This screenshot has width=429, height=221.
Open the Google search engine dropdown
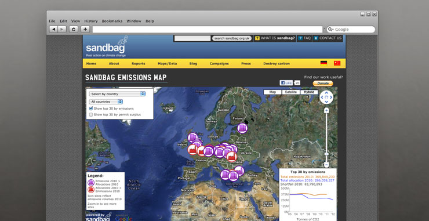pyautogui.click(x=331, y=30)
